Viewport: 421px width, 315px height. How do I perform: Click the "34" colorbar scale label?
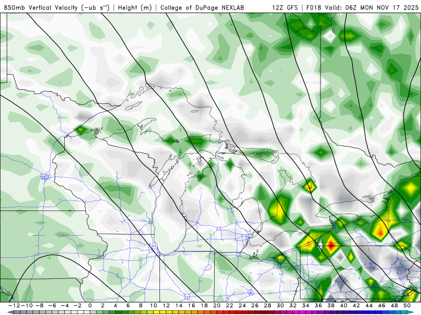pos(306,306)
